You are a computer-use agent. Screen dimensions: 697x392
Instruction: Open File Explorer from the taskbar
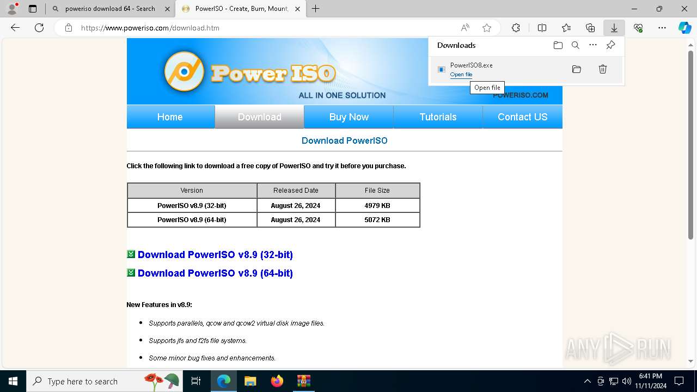click(x=250, y=381)
